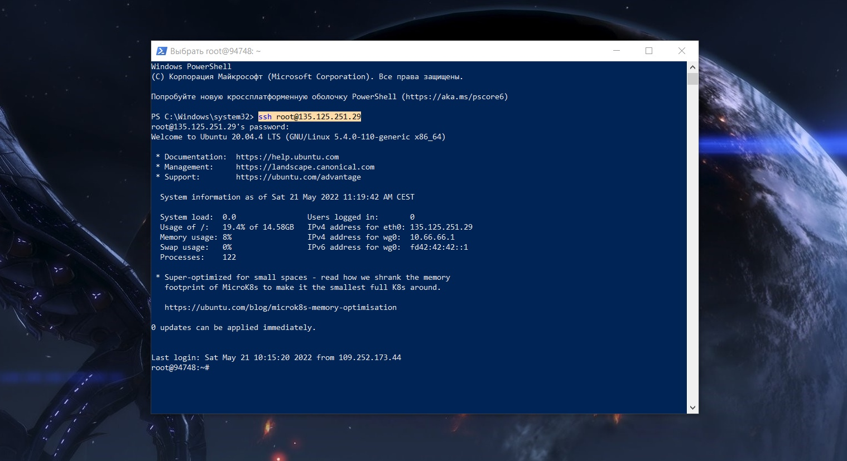Click the "Management:" label
The width and height of the screenshot is (847, 461).
(189, 167)
